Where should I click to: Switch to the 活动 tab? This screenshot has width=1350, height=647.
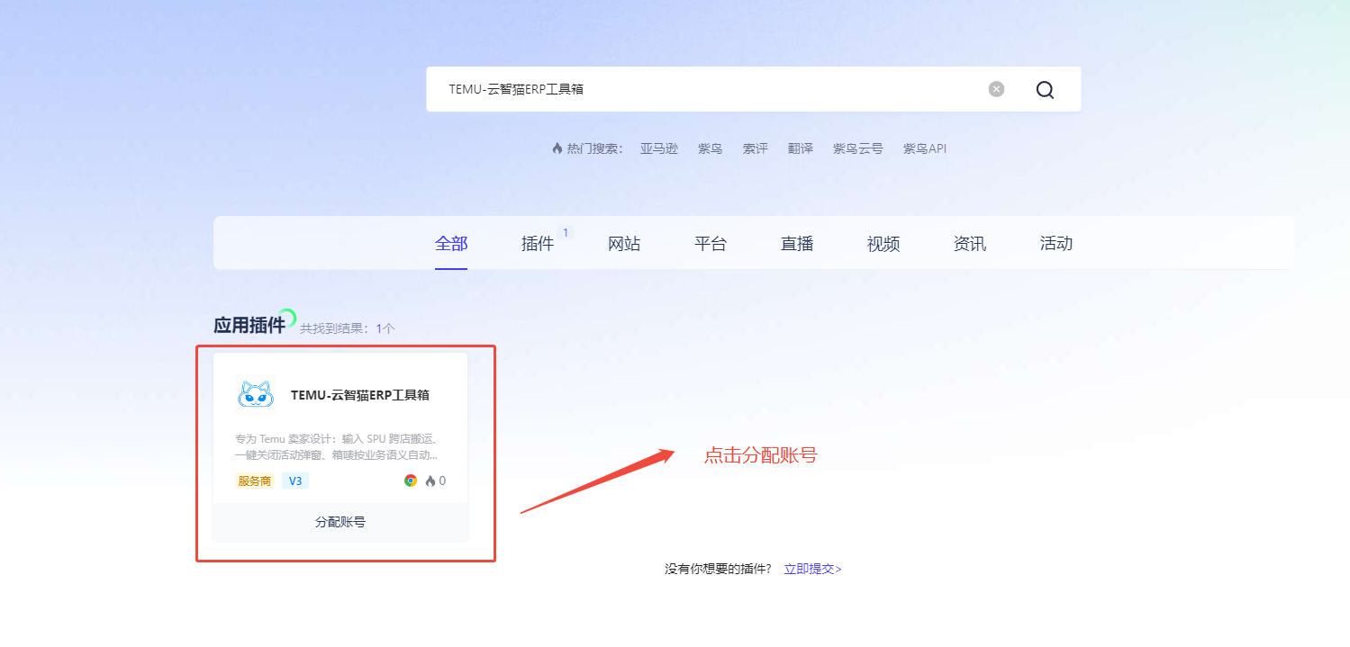[1056, 244]
